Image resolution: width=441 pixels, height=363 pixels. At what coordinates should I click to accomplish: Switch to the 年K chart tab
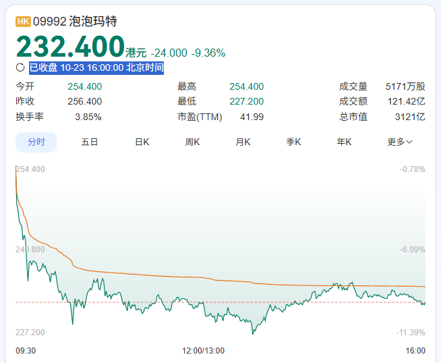345,142
